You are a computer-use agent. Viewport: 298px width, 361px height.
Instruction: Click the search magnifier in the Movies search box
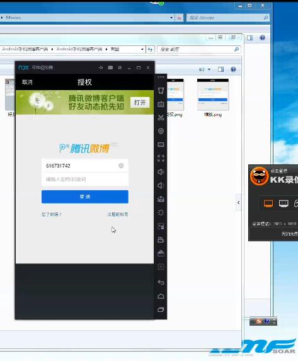pos(265,18)
